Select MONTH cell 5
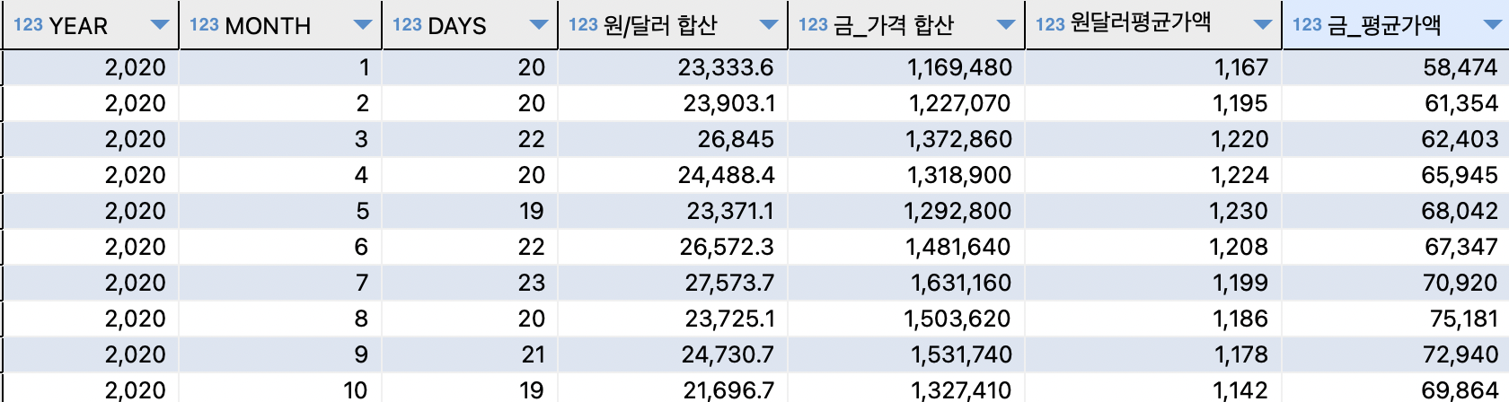Image resolution: width=1509 pixels, height=402 pixels. coord(280,211)
